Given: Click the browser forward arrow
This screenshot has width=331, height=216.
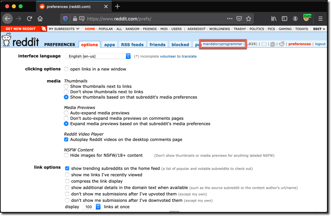Looking at the screenshot, I should 19,19.
